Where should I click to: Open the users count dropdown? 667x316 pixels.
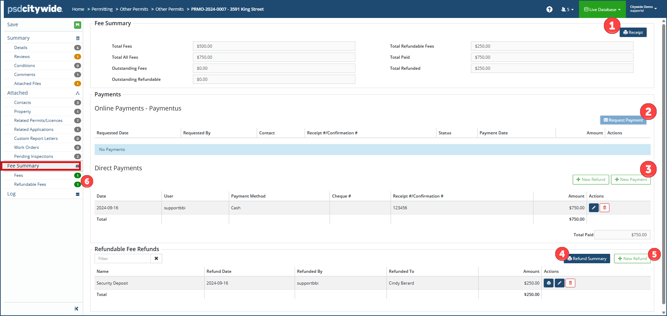[x=567, y=9]
